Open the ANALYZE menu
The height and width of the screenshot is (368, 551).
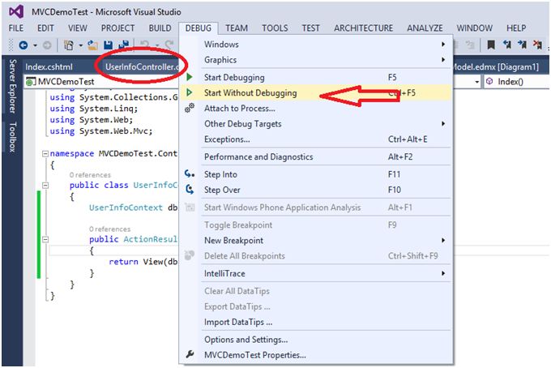tap(425, 28)
